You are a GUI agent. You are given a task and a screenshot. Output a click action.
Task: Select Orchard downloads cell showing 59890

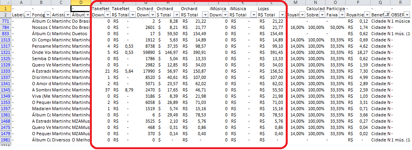pyautogui.click(x=146, y=52)
